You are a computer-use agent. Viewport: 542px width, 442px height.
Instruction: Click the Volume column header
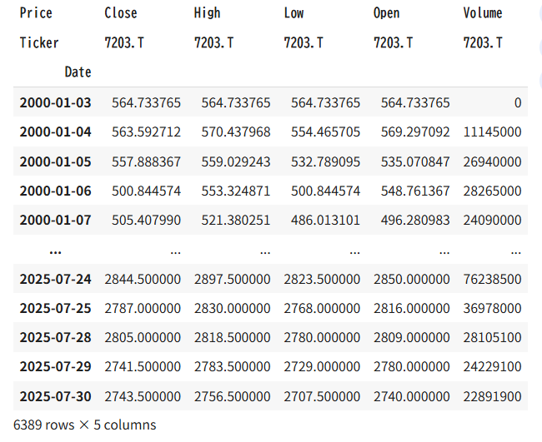[x=483, y=13]
